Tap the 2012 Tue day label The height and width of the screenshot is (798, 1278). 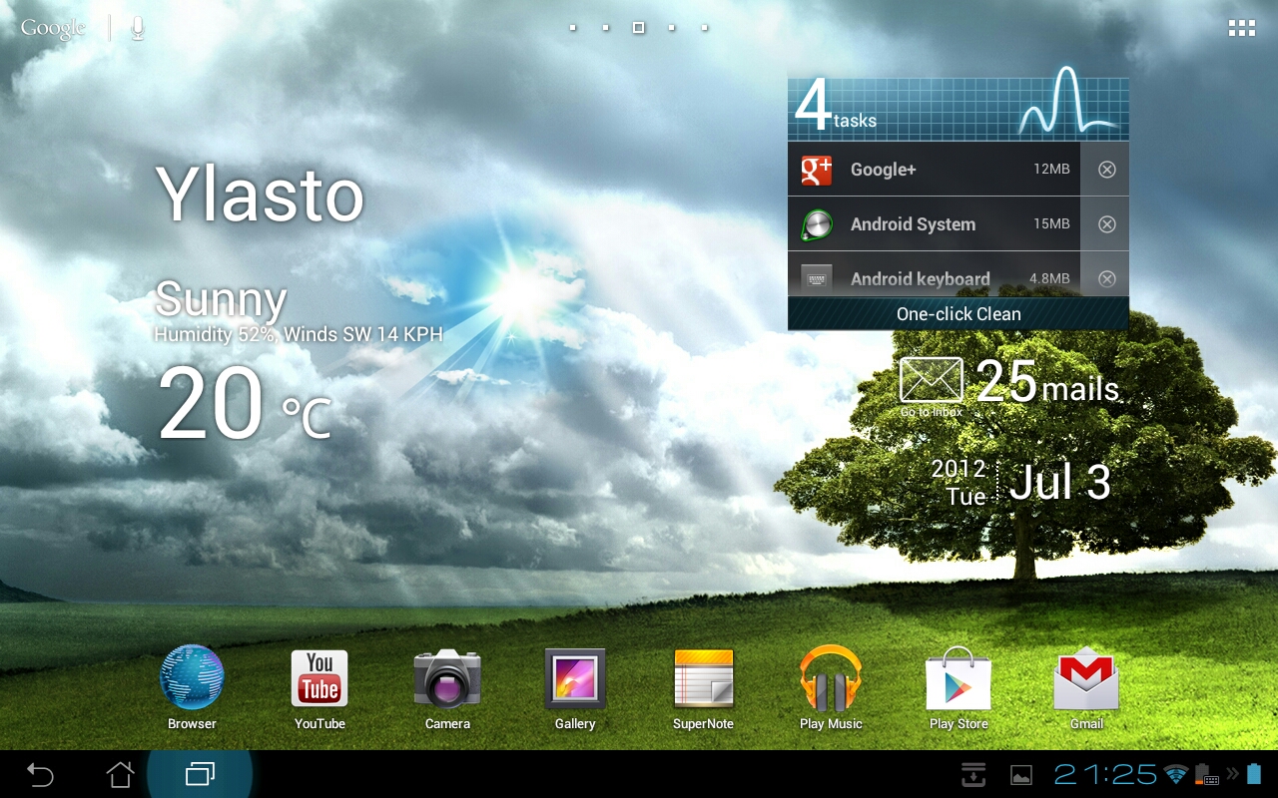pyautogui.click(x=959, y=482)
